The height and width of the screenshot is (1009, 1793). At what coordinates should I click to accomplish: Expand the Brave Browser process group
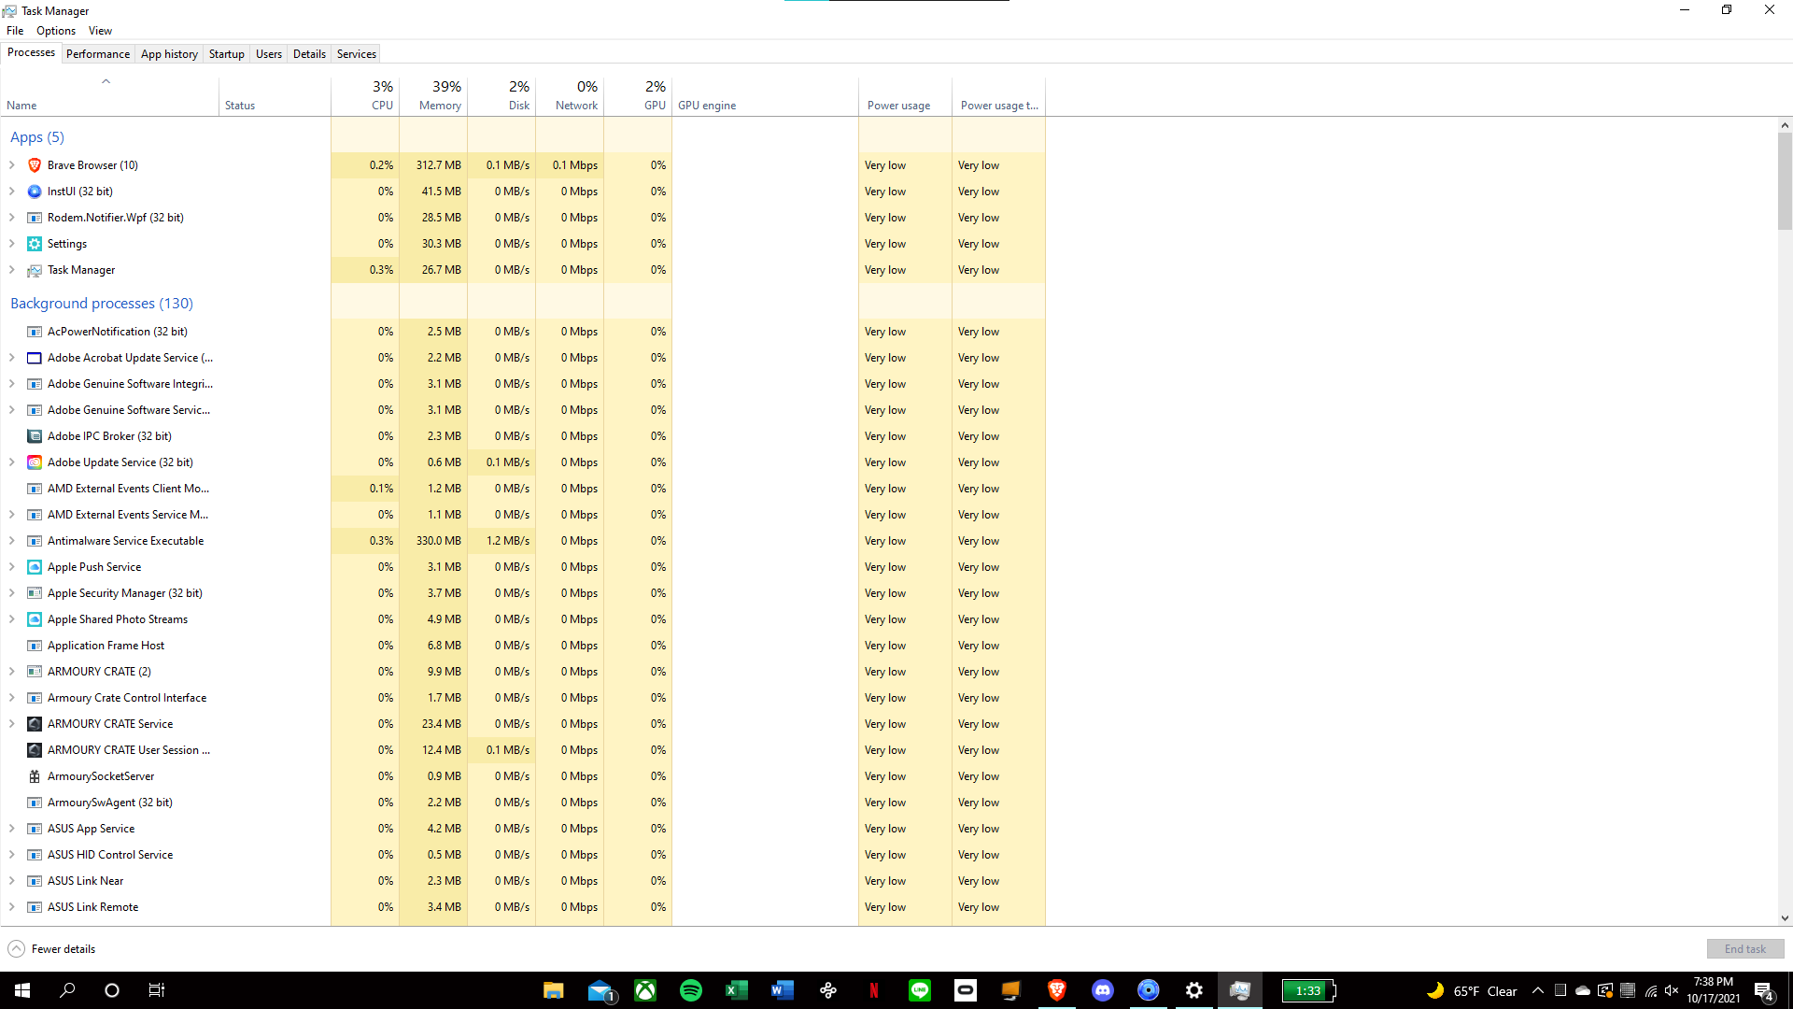(12, 165)
